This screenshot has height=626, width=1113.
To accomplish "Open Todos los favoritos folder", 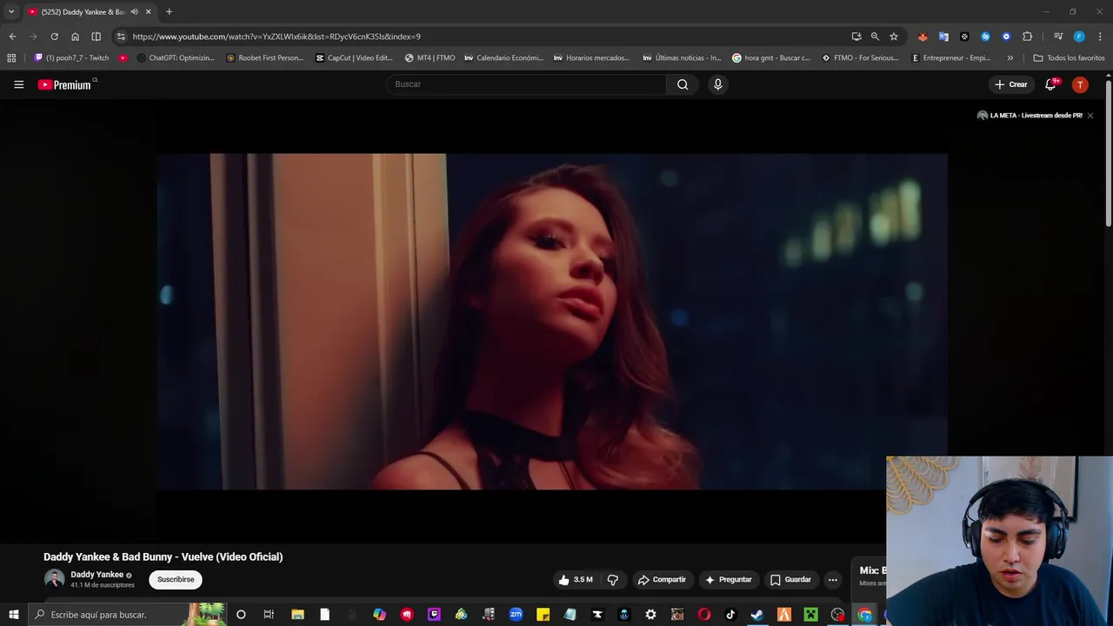I will (x=1069, y=58).
